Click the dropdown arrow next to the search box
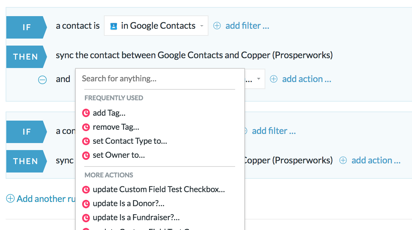This screenshot has height=230, width=412. pyautogui.click(x=259, y=79)
